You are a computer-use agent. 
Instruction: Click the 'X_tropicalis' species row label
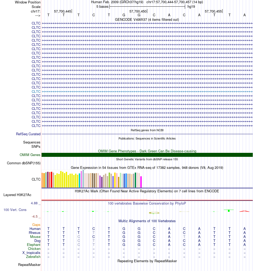coord(31,253)
